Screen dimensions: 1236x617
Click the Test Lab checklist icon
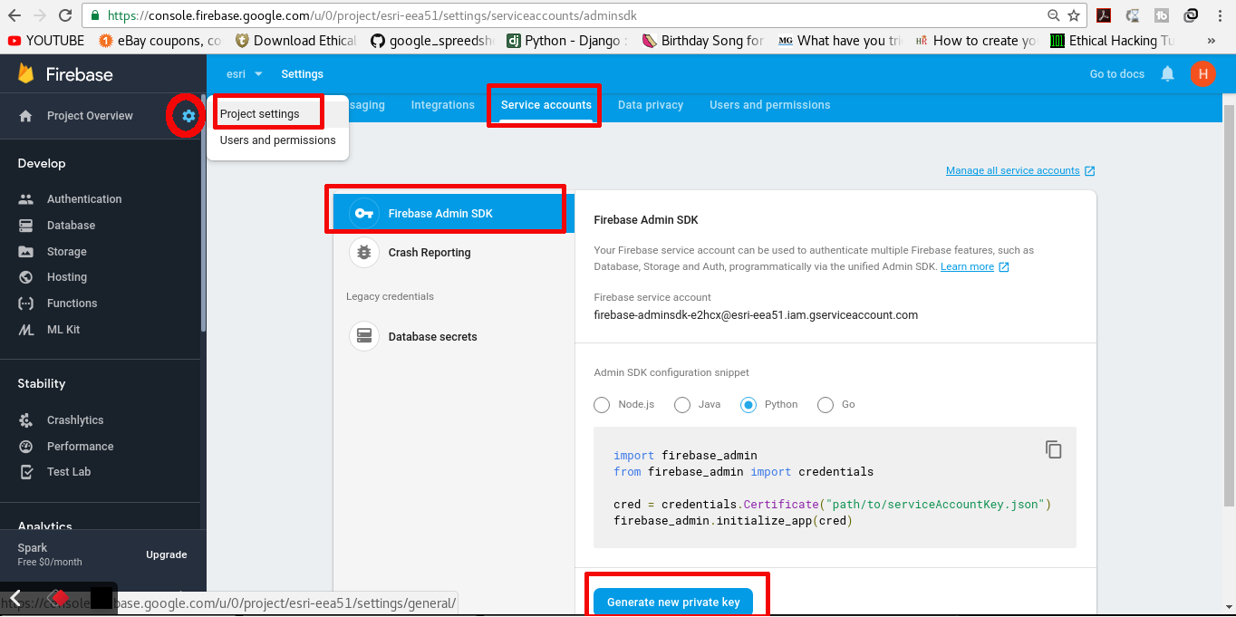pyautogui.click(x=26, y=472)
